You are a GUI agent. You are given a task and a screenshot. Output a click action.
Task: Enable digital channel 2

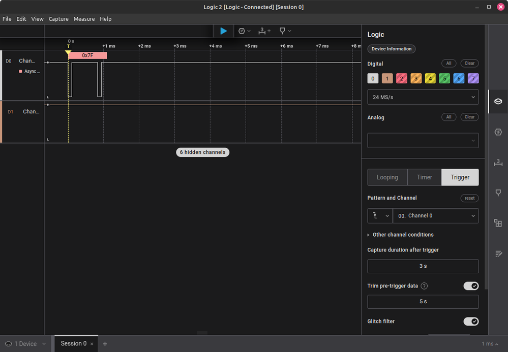pos(401,78)
